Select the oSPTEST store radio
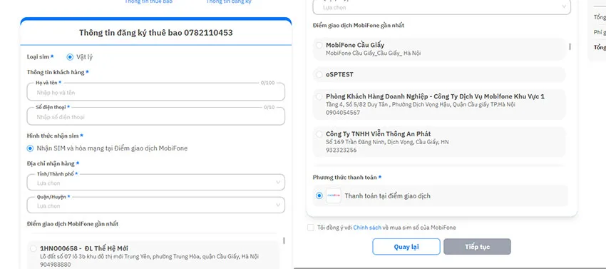 [x=319, y=74]
